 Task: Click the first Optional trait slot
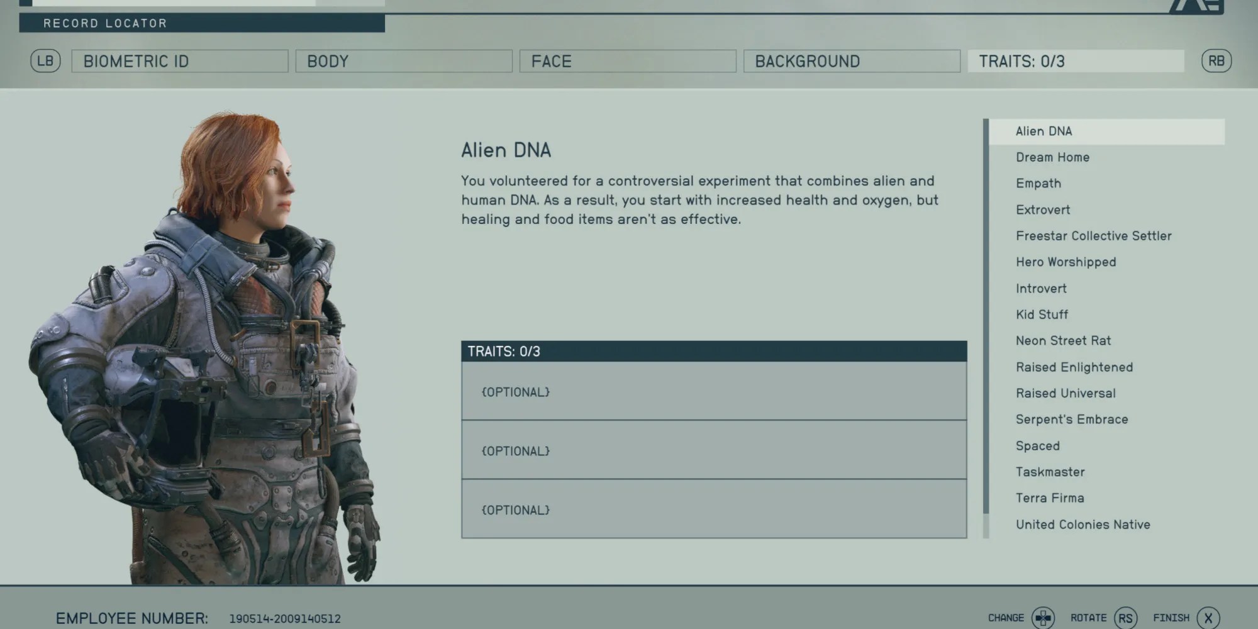tap(714, 391)
